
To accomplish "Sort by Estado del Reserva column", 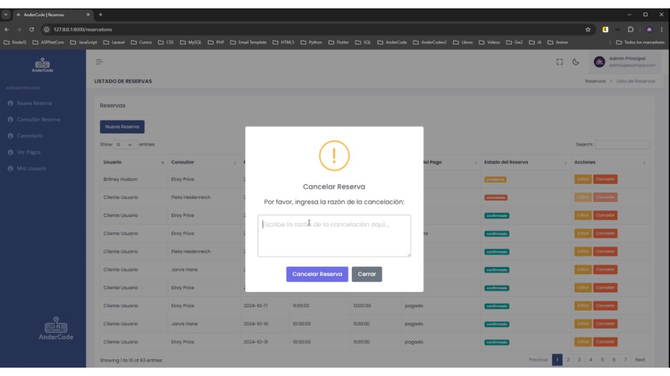I will coord(523,163).
